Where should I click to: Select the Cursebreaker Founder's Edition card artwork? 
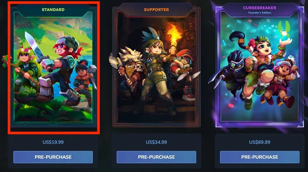click(x=260, y=67)
